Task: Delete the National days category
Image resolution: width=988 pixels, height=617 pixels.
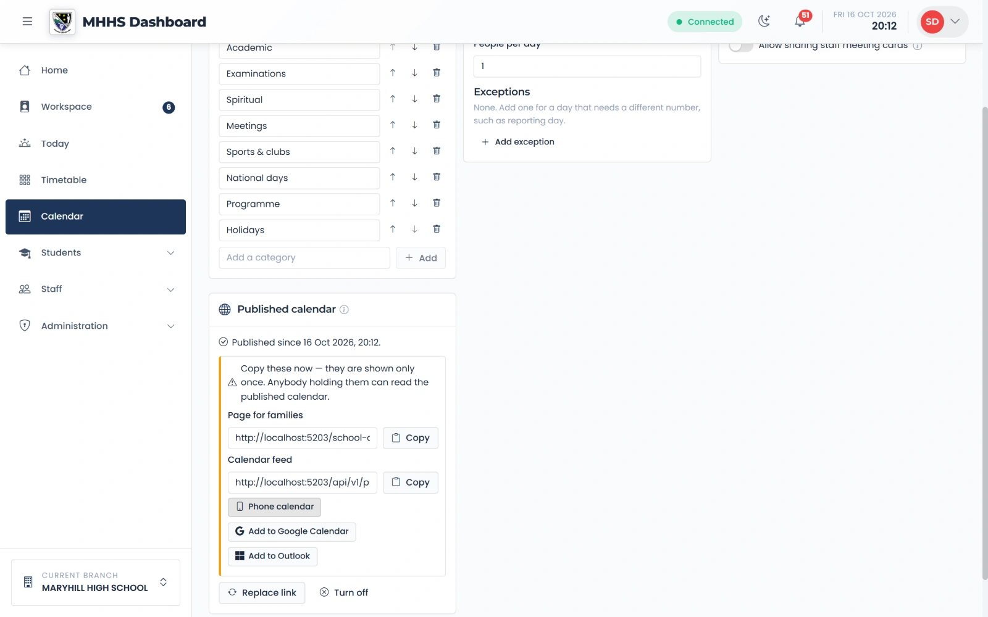Action: coord(437,177)
